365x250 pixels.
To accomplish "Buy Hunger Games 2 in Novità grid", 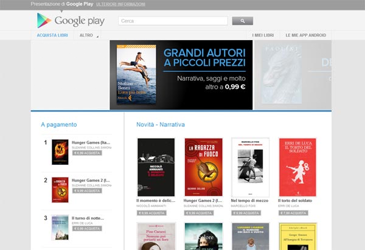I will click(199, 213).
